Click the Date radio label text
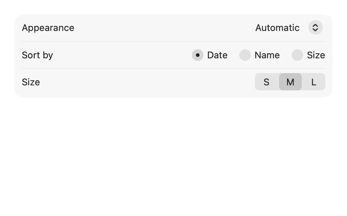The image size is (347, 216). pyautogui.click(x=217, y=55)
